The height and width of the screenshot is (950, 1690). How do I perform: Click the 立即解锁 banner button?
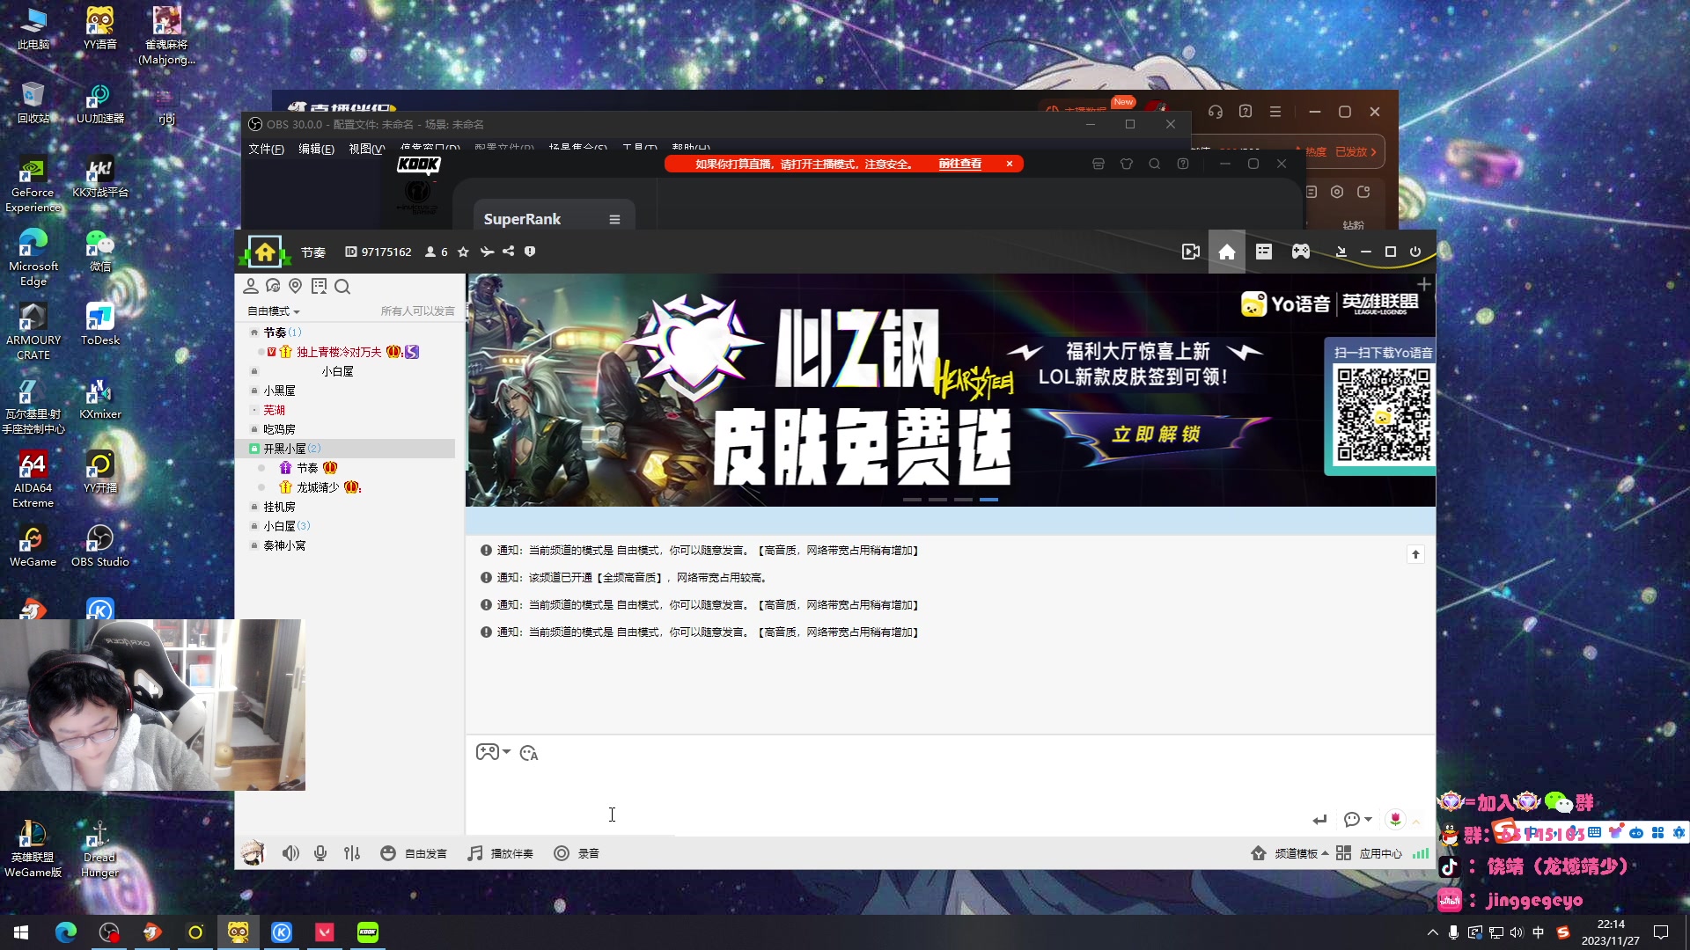coord(1156,435)
